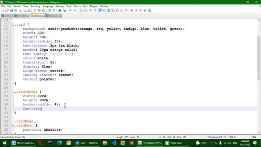The height and width of the screenshot is (147, 261).
Task: Click the Zoom In toolbar icon
Action: point(70,10)
